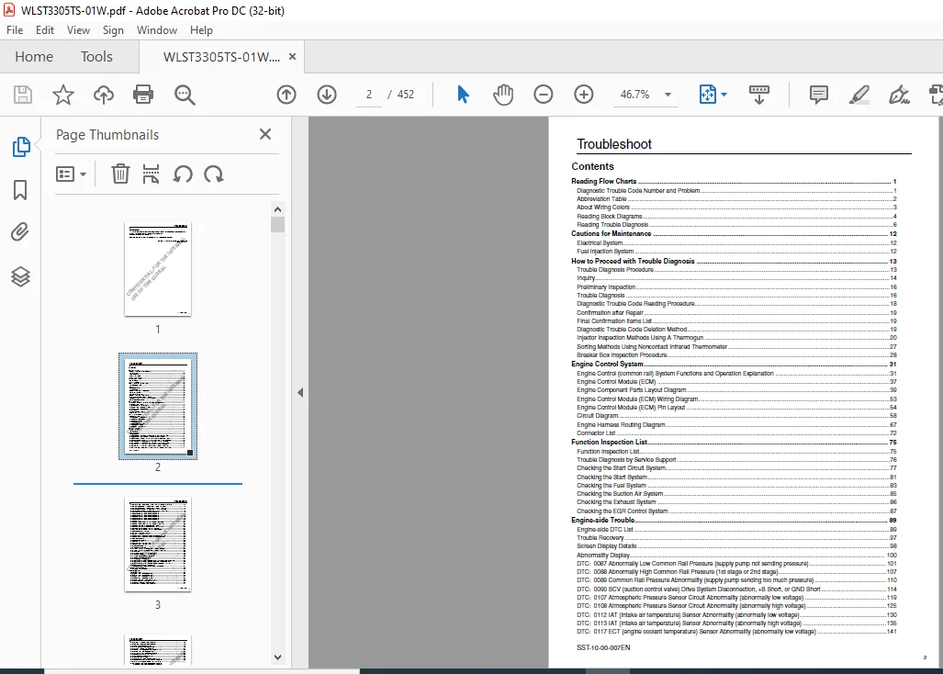Expand fit page options arrow
This screenshot has height=674, width=943.
pyautogui.click(x=724, y=95)
